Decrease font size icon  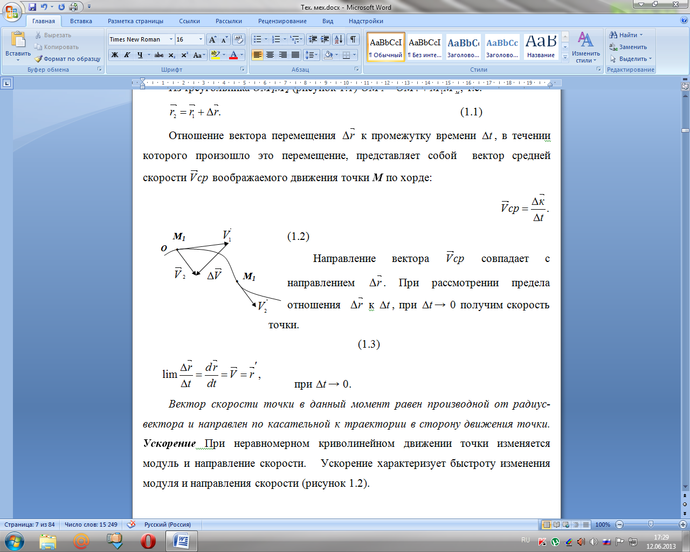(224, 39)
